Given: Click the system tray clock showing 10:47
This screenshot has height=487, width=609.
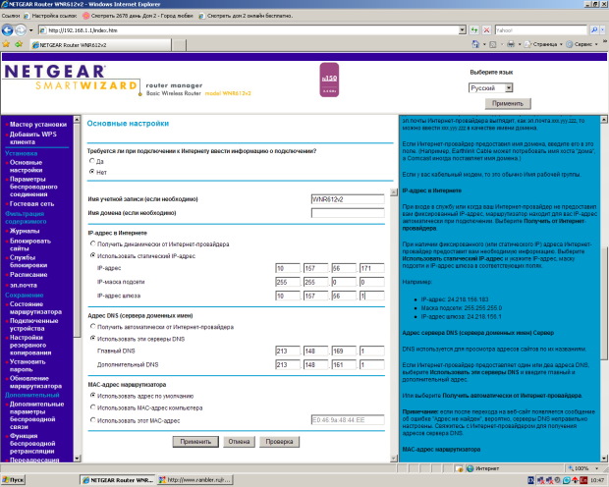Looking at the screenshot, I should point(597,480).
